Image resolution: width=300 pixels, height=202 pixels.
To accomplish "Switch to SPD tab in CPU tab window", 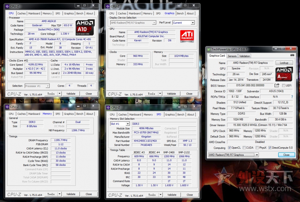I will click(58, 13).
